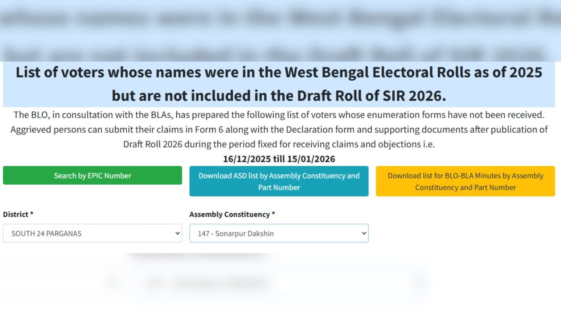Click the blurred field below the dropdowns
Image resolution: width=561 pixels, height=315 pixels.
[x=267, y=282]
